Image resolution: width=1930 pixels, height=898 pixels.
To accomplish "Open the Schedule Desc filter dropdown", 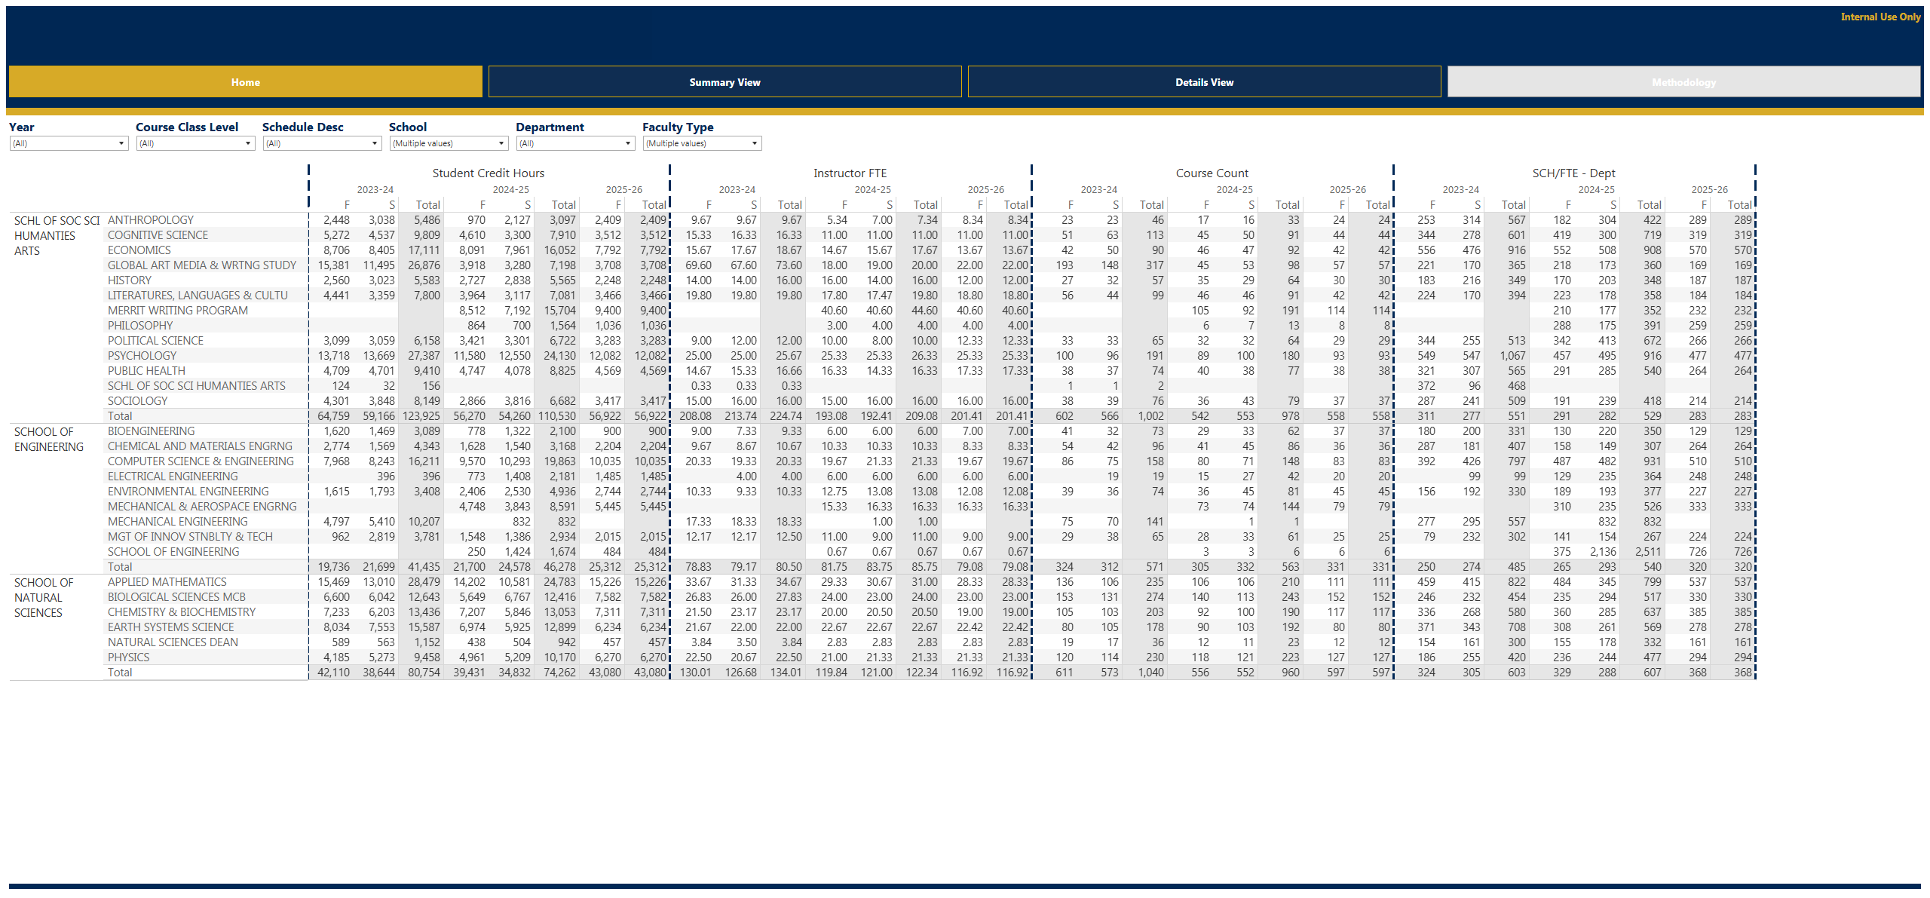I will 322,143.
